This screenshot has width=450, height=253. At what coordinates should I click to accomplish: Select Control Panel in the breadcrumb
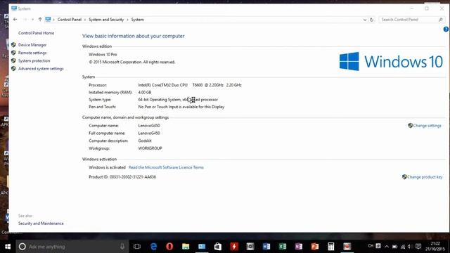tap(70, 20)
